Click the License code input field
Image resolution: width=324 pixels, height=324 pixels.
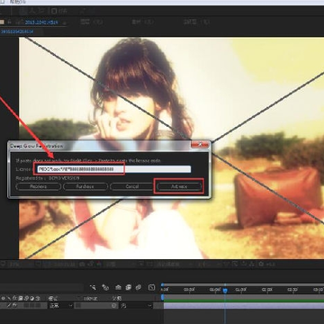[x=113, y=169]
